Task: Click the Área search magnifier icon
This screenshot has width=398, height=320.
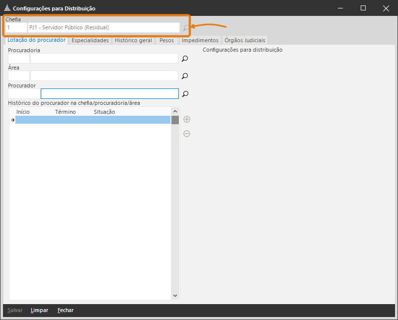Action: 185,76
